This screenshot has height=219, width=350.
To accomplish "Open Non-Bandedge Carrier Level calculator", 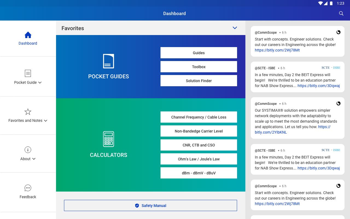I will [199, 131].
